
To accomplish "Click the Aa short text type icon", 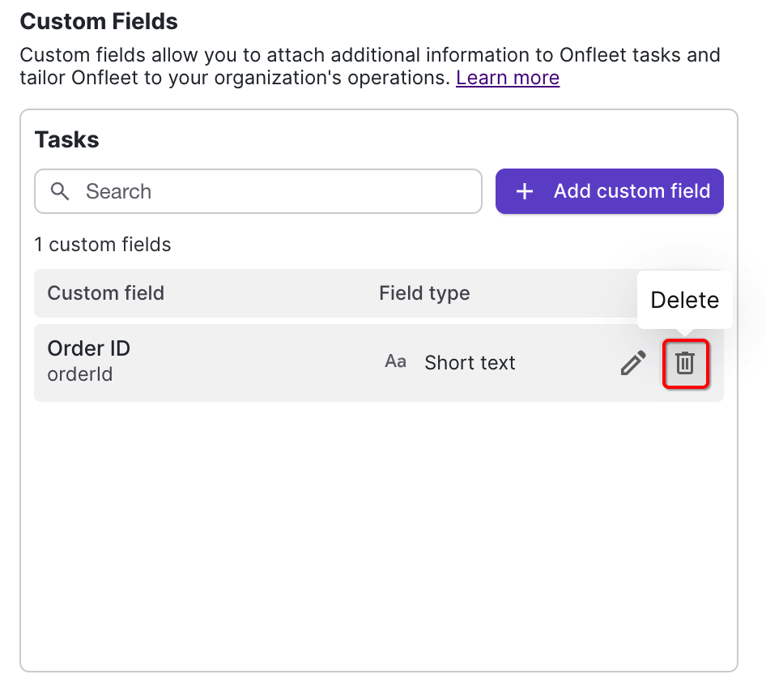I will 395,361.
